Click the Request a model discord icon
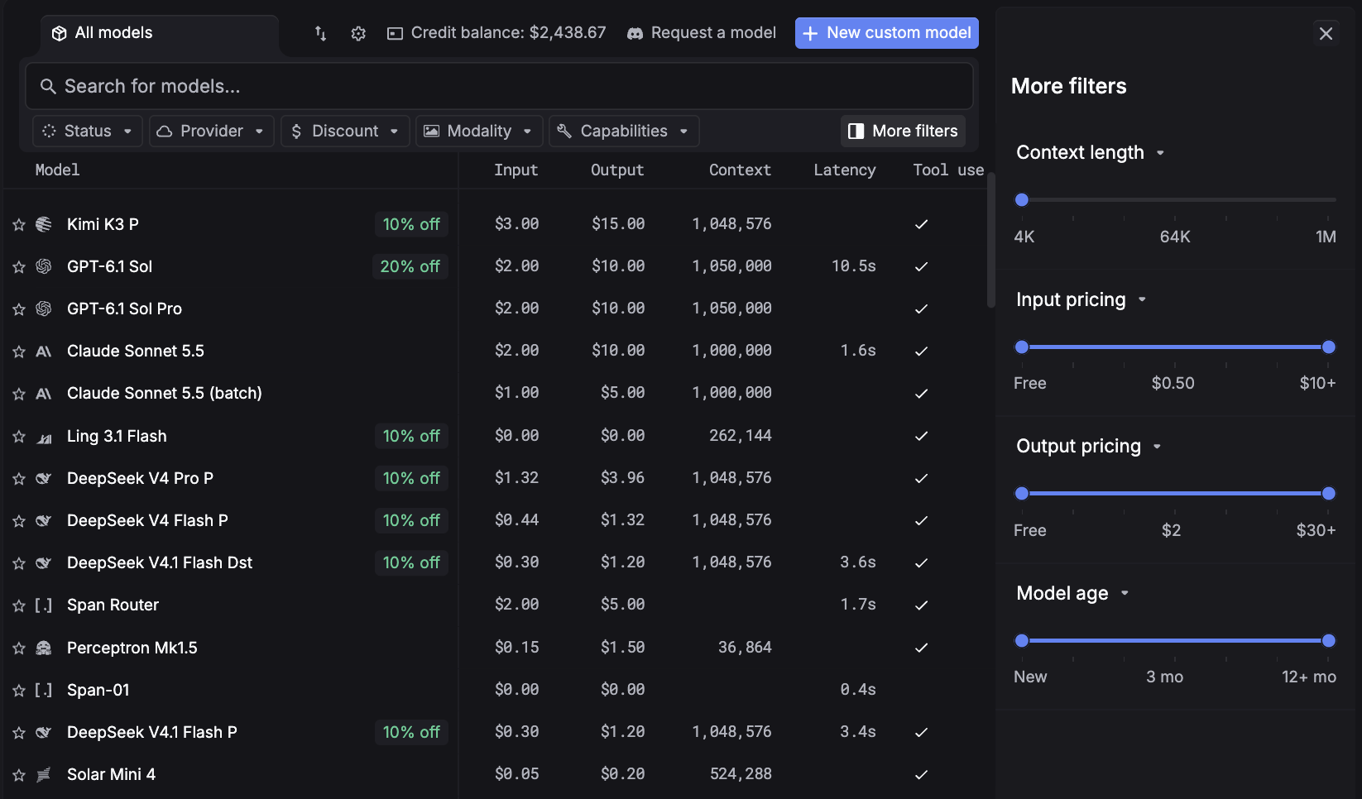This screenshot has width=1362, height=799. coord(635,33)
